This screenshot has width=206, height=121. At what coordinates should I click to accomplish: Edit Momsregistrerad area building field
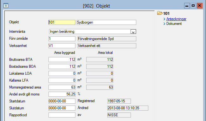click(x=62, y=87)
